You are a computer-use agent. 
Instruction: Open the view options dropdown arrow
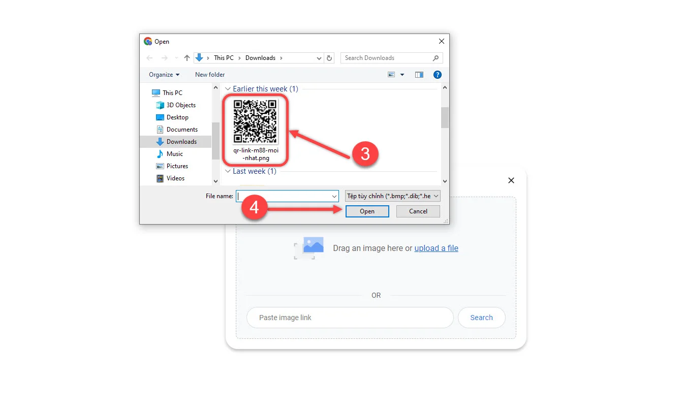point(402,75)
